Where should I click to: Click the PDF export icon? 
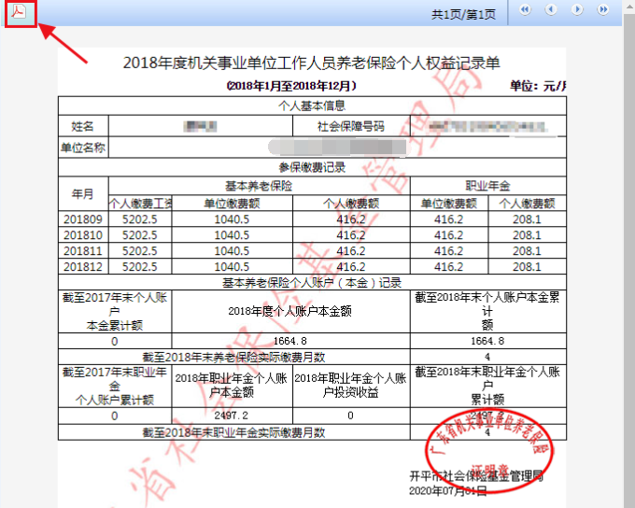coord(18,12)
